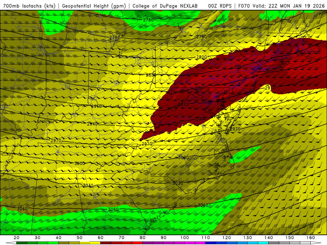The image size is (327, 245).
Task: Click the 2760 height contour label
Action: coord(148,20)
